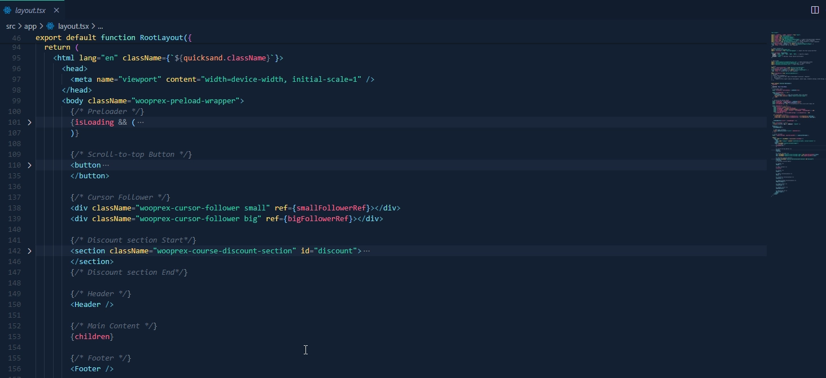826x378 pixels.
Task: Click line number 150 in the gutter
Action: tap(15, 304)
